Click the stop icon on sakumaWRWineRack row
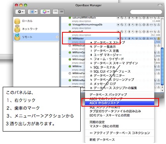166x144 pixels. pos(118,18)
